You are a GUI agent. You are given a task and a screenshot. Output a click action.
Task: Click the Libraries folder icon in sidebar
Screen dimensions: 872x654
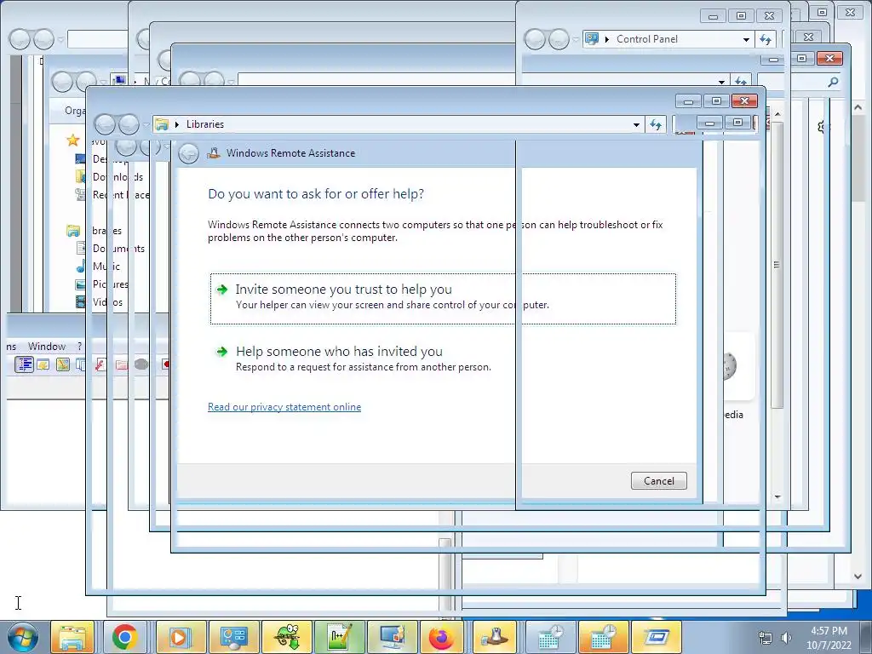point(73,231)
